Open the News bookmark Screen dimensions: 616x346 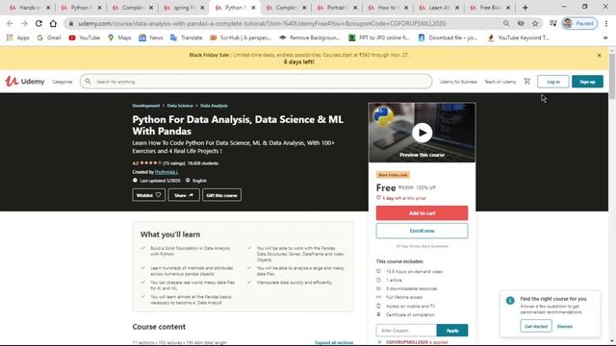coord(151,37)
